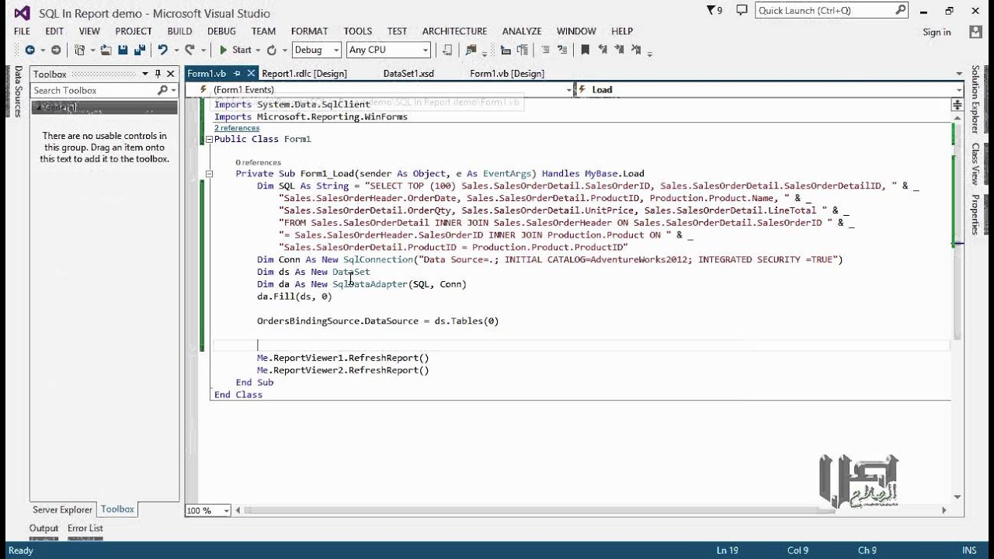Click the account avatar icon by Sign in
The width and height of the screenshot is (994, 559).
click(975, 32)
